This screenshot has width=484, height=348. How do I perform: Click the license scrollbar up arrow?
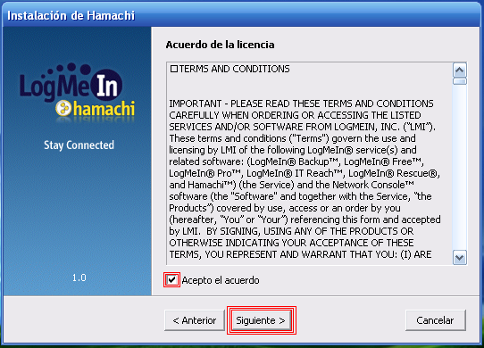click(460, 70)
